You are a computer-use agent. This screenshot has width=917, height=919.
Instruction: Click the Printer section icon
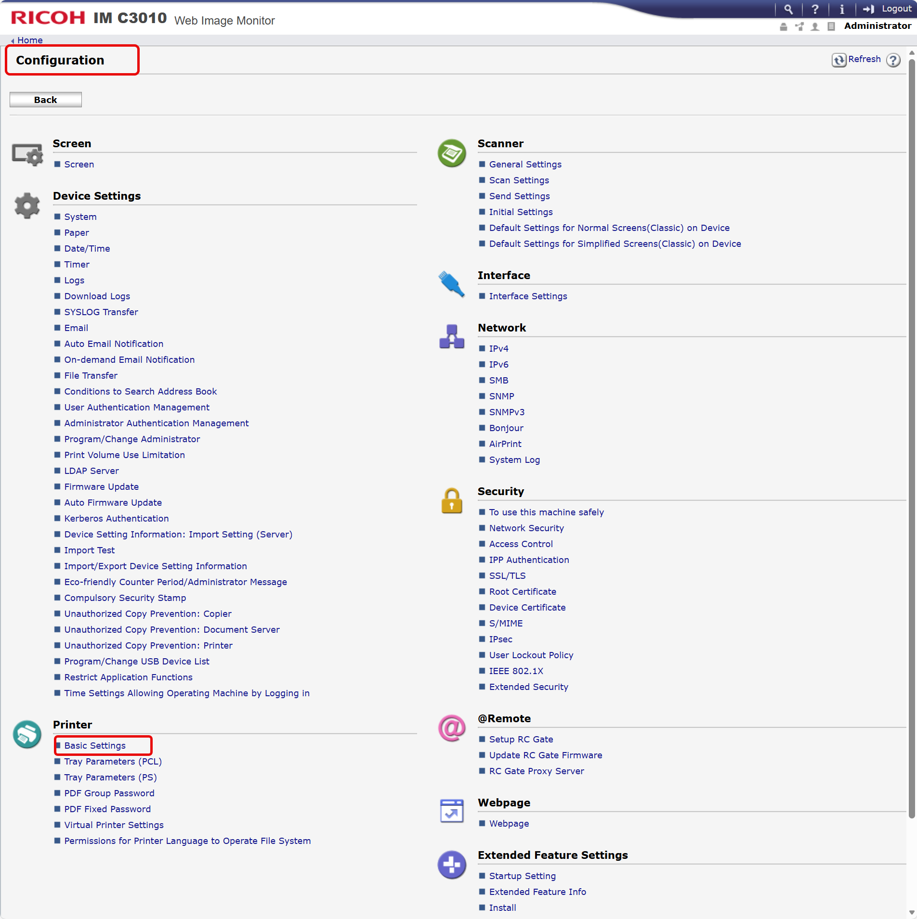tap(27, 735)
